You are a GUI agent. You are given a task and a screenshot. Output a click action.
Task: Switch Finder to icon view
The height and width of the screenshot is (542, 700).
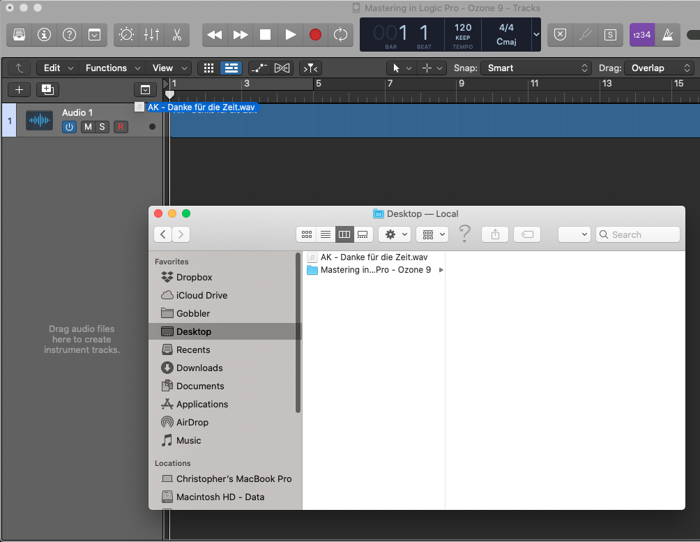[307, 234]
